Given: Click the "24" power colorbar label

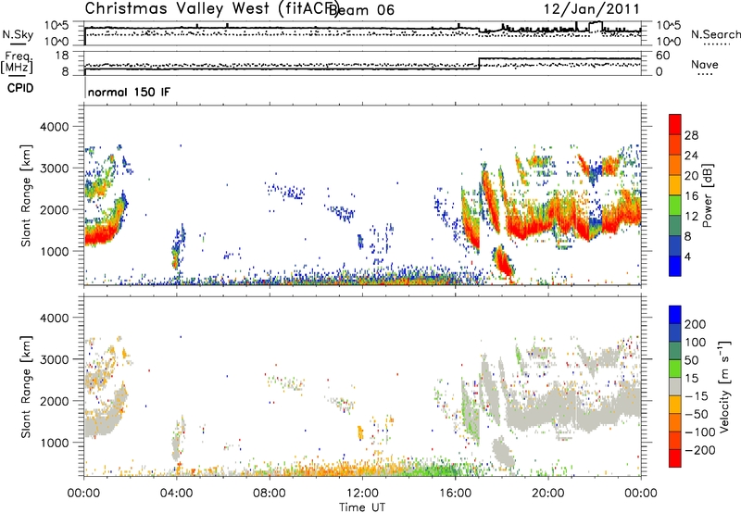Looking at the screenshot, I should point(691,156).
